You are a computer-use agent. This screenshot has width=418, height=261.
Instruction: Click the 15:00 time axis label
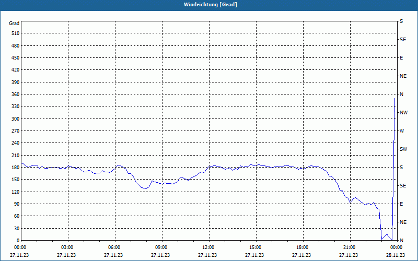click(x=255, y=247)
